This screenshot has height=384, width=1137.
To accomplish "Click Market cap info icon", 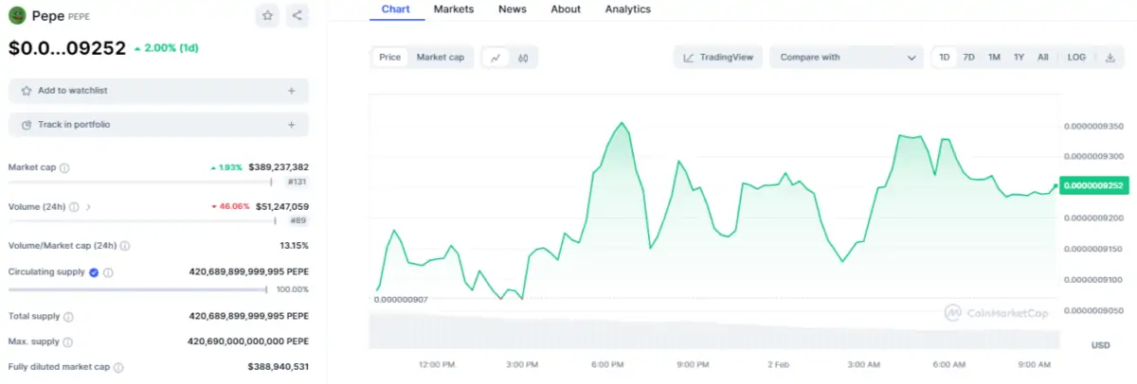I will (x=64, y=167).
